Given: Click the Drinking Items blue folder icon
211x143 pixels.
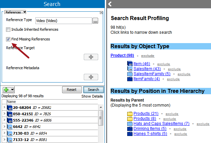Looking at the screenshot, I should coord(130,129).
